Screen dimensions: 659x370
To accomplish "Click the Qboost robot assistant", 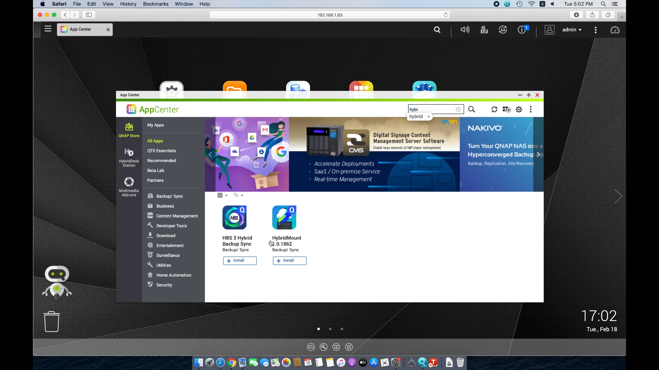I will click(x=57, y=282).
